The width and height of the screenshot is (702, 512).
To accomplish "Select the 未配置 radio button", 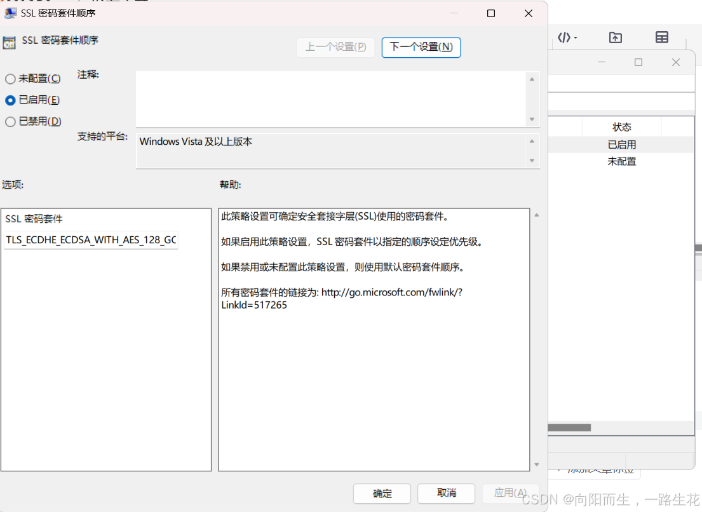I will point(10,79).
